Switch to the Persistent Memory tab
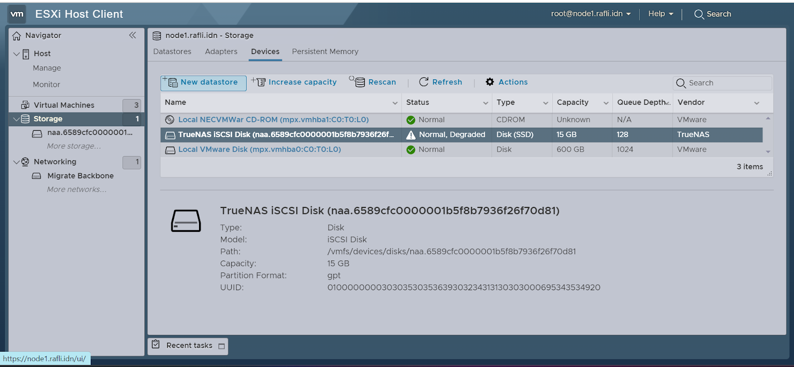The height and width of the screenshot is (367, 794). [325, 52]
